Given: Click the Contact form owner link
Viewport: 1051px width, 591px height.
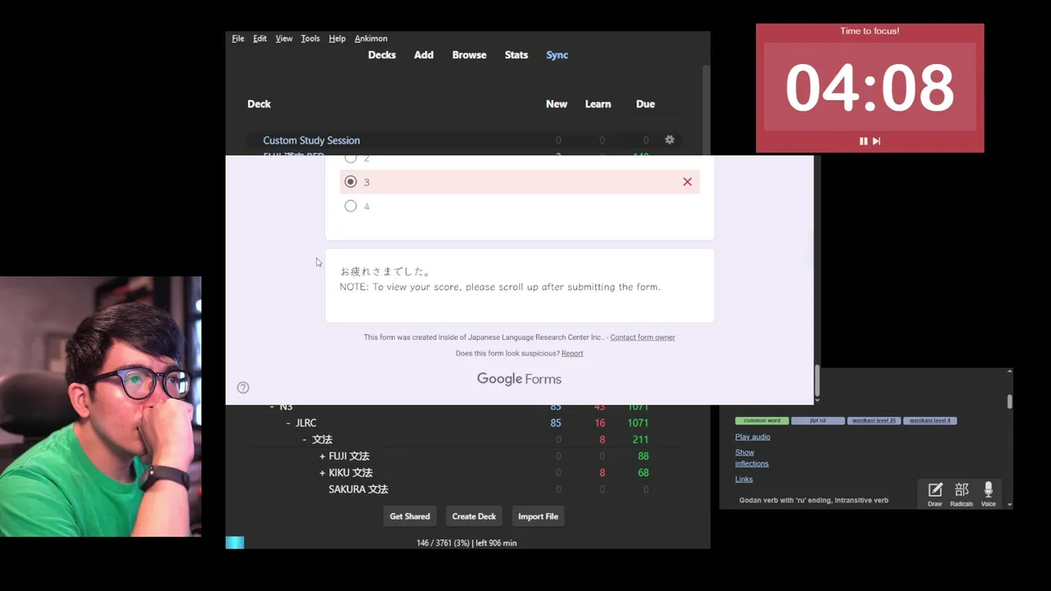Looking at the screenshot, I should click(643, 337).
